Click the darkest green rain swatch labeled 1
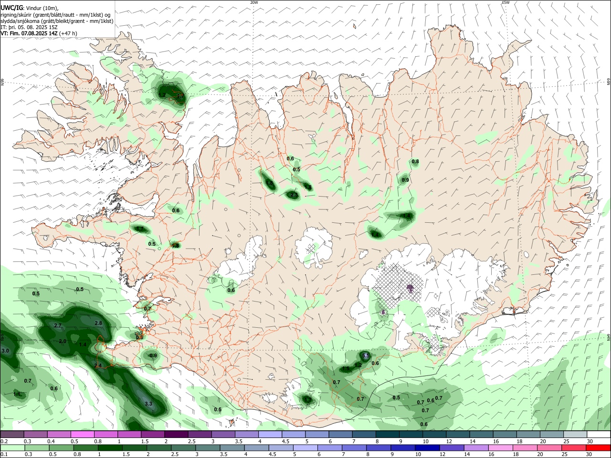Viewport: 611px width, 458px height. tap(110, 448)
